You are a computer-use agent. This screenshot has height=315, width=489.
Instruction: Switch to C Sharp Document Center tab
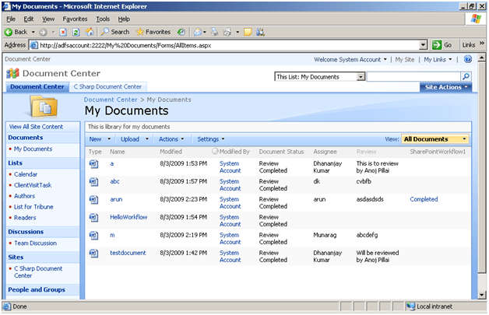107,87
